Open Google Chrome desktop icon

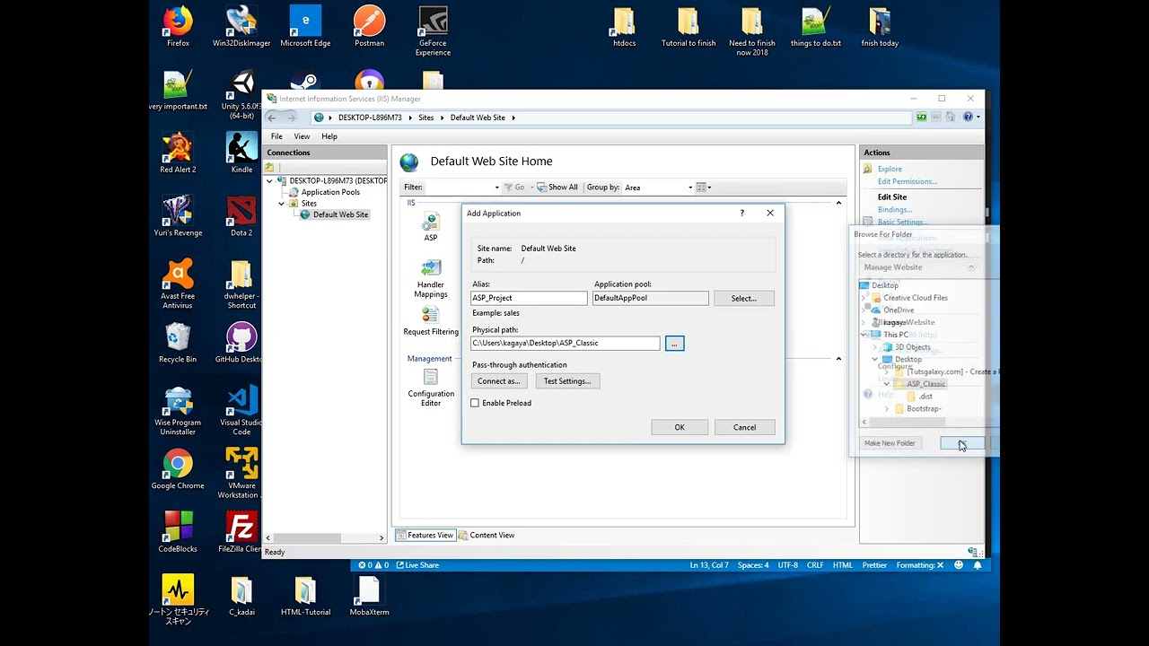[x=178, y=469]
